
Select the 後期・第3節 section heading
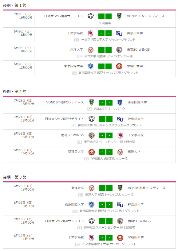click(x=14, y=177)
